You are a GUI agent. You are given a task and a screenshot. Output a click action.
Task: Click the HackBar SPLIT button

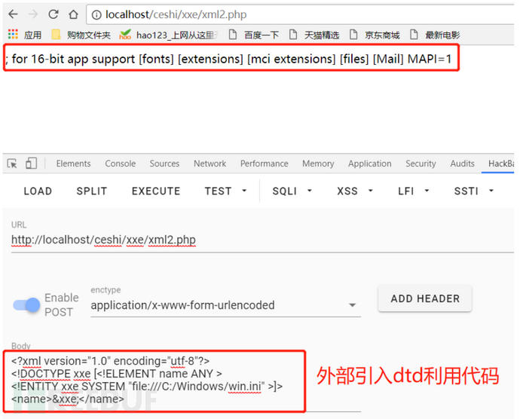[92, 191]
